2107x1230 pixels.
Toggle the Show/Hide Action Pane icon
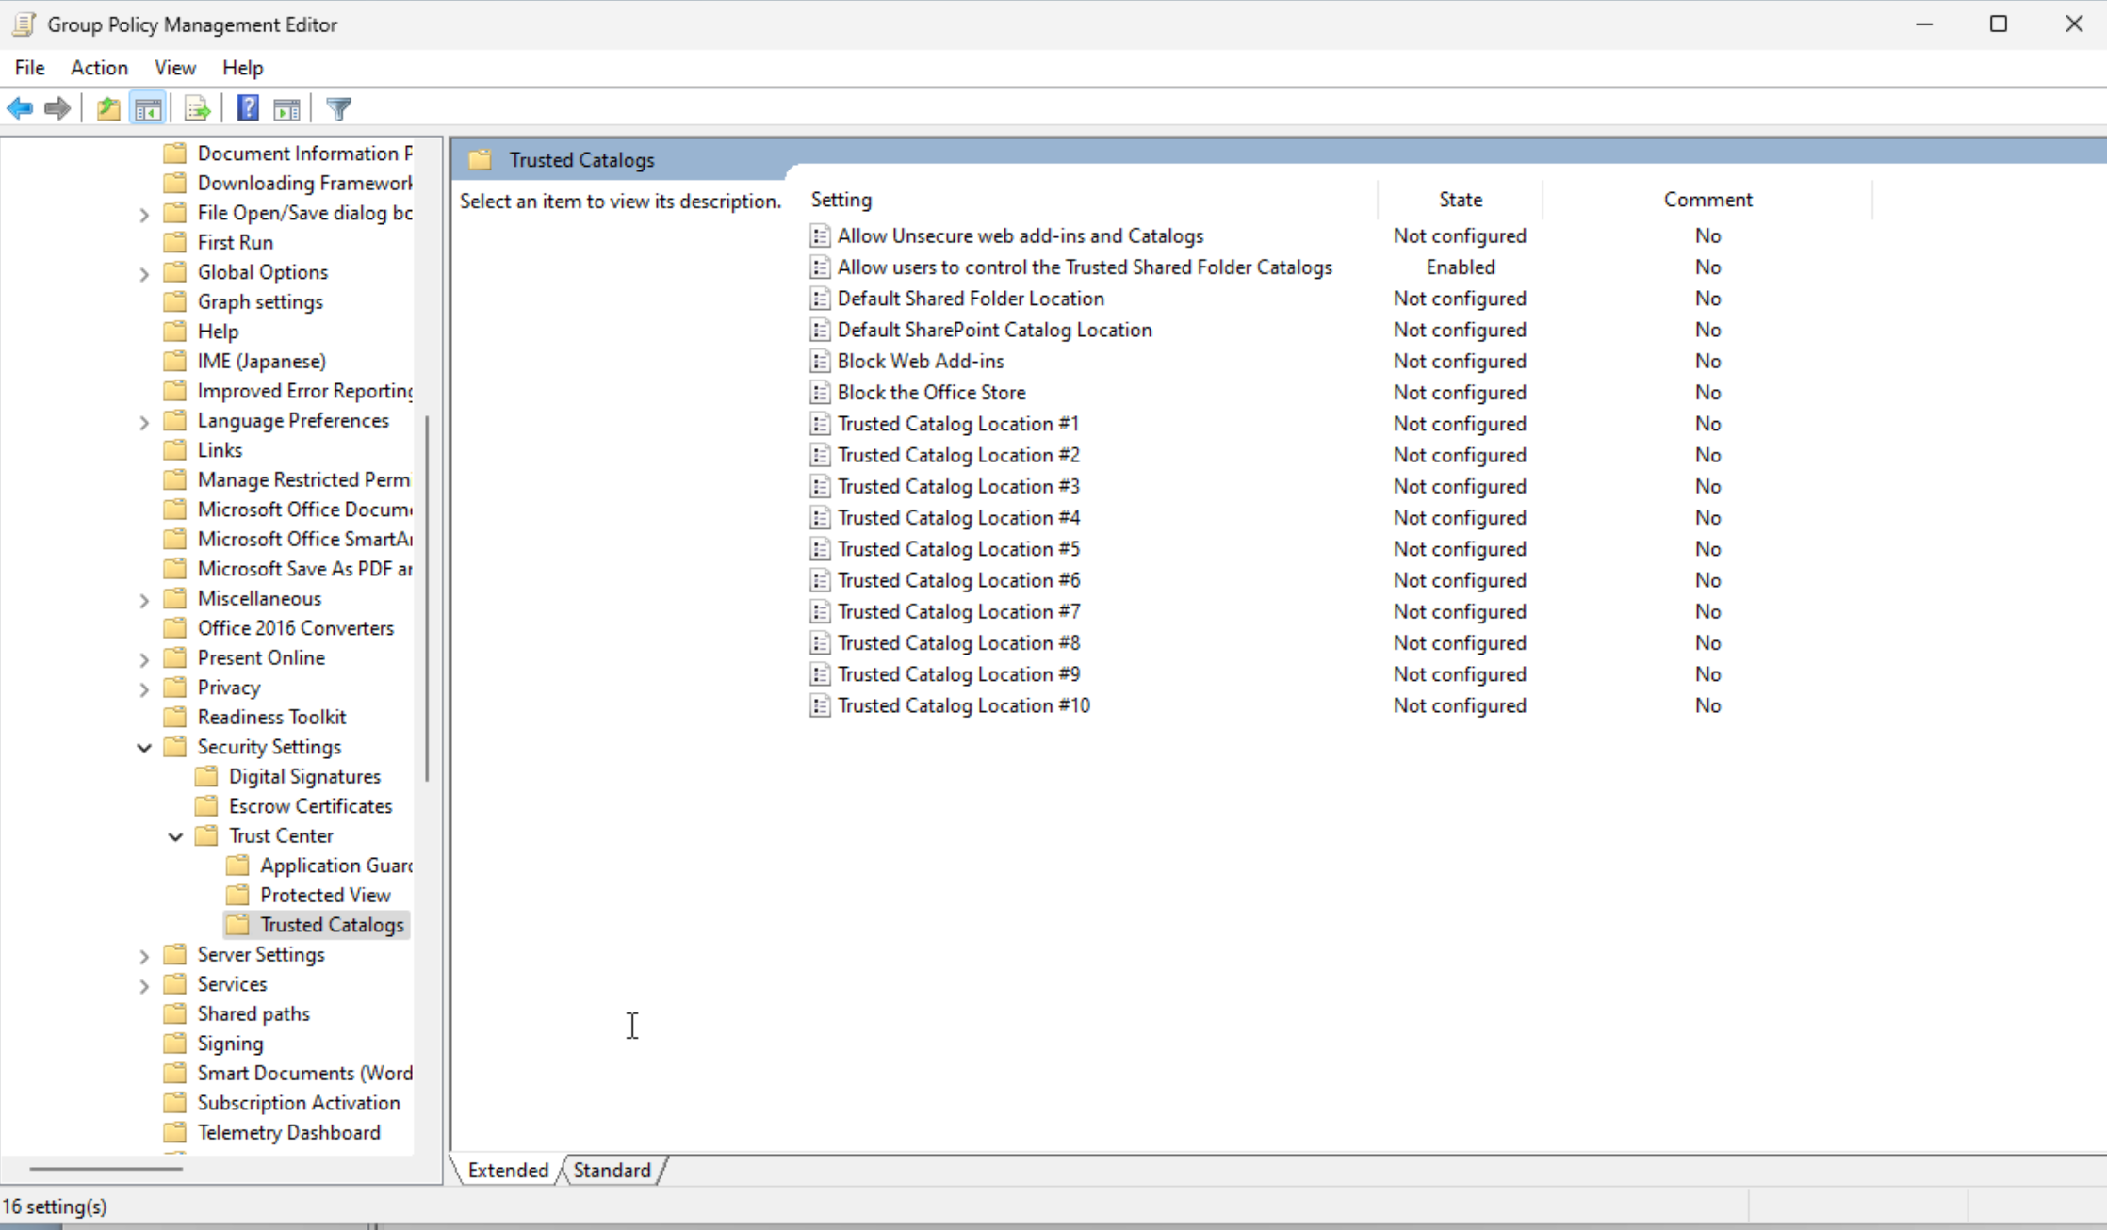click(287, 109)
